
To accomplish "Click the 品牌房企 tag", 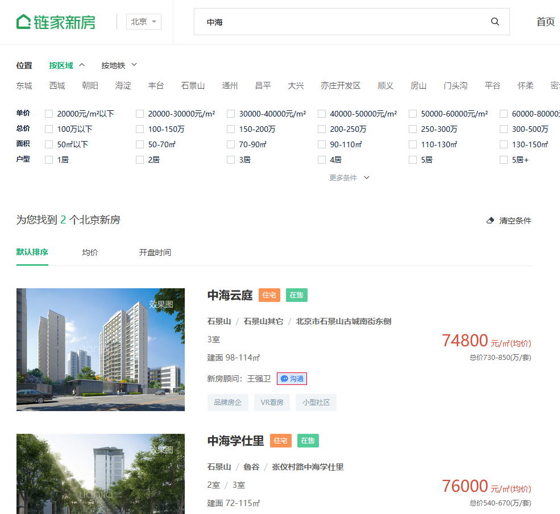I will point(227,403).
